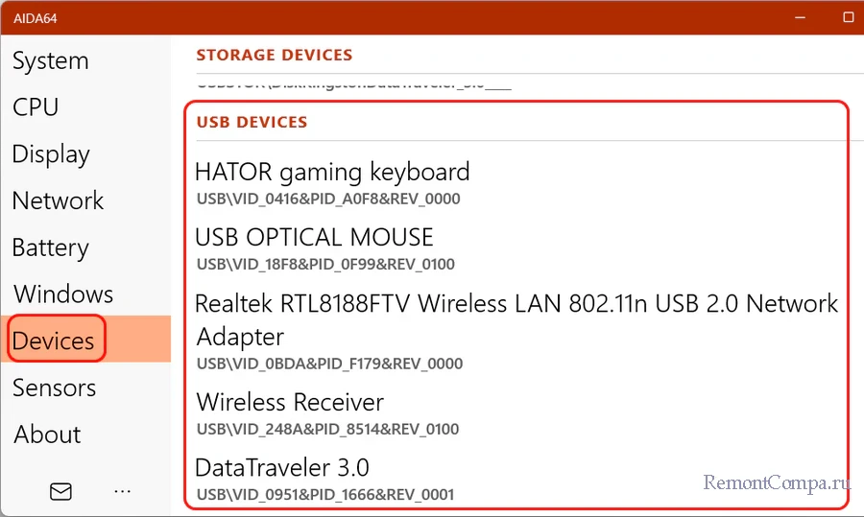Viewport: 864px width, 517px height.
Task: Select the DataTraveler 3.0 device
Action: click(x=282, y=468)
